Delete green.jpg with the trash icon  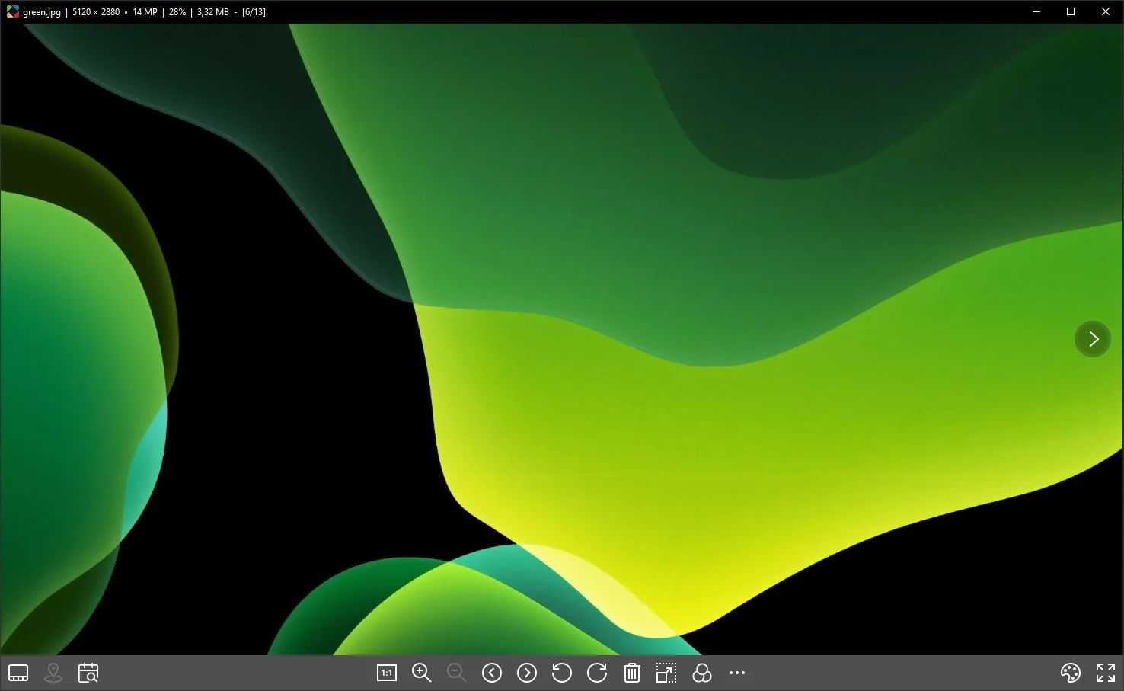pos(632,673)
